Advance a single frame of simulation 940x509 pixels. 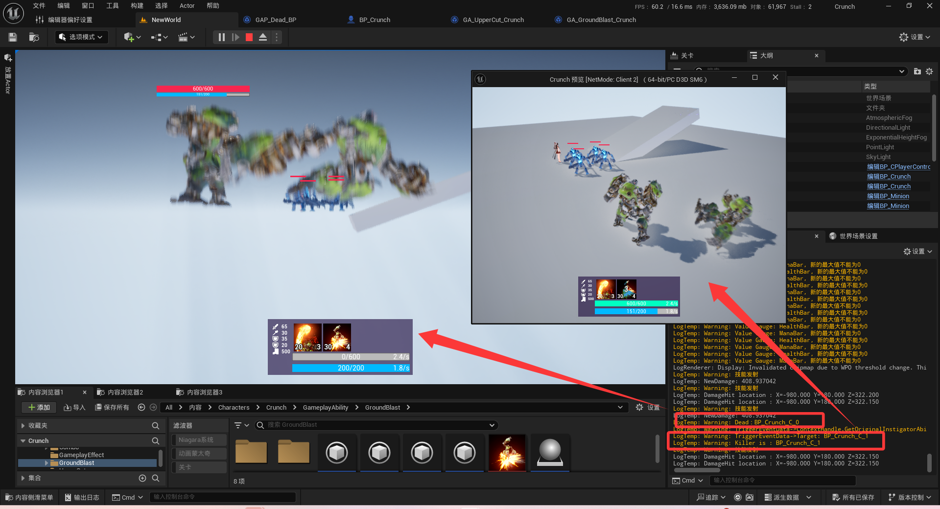235,37
